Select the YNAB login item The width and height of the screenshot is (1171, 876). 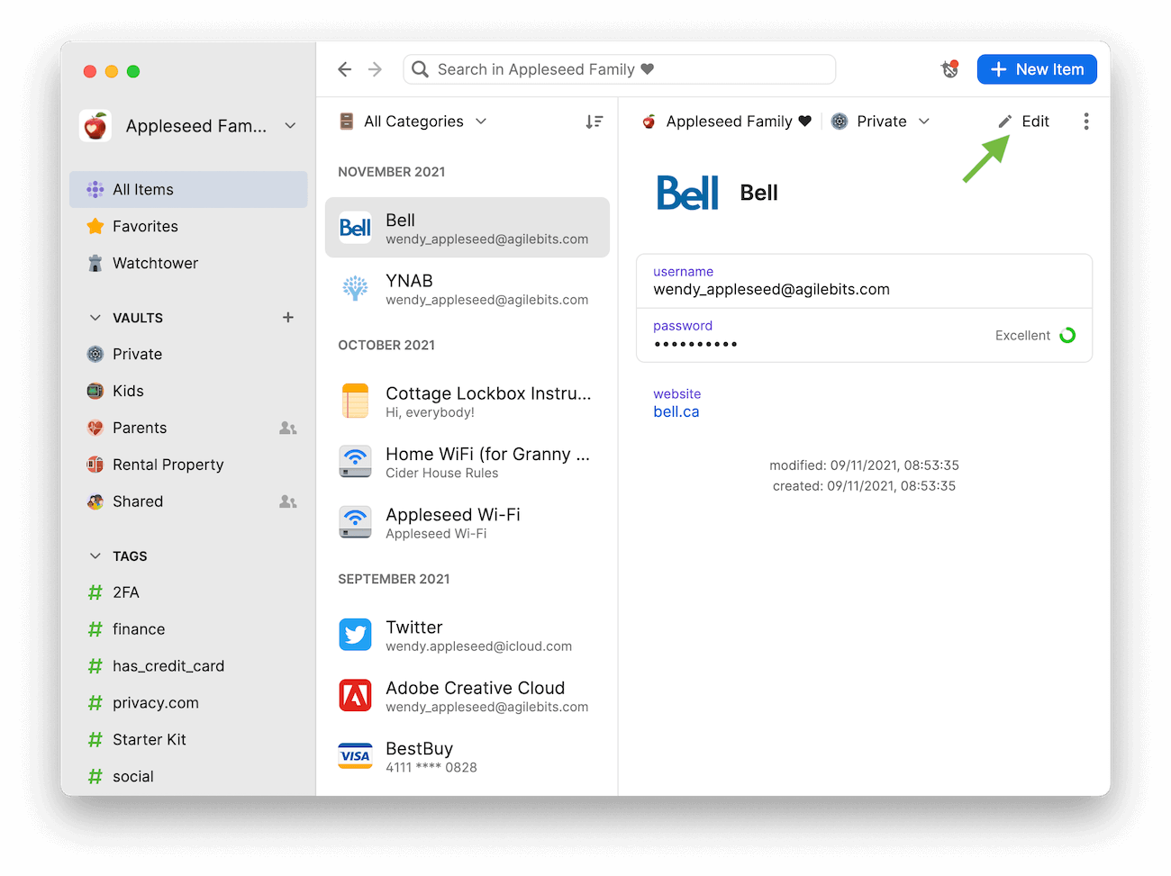click(x=467, y=288)
